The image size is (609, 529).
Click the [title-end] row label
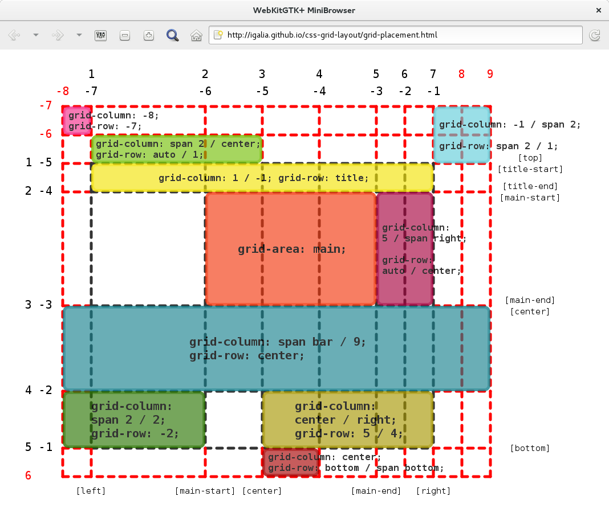tap(530, 186)
